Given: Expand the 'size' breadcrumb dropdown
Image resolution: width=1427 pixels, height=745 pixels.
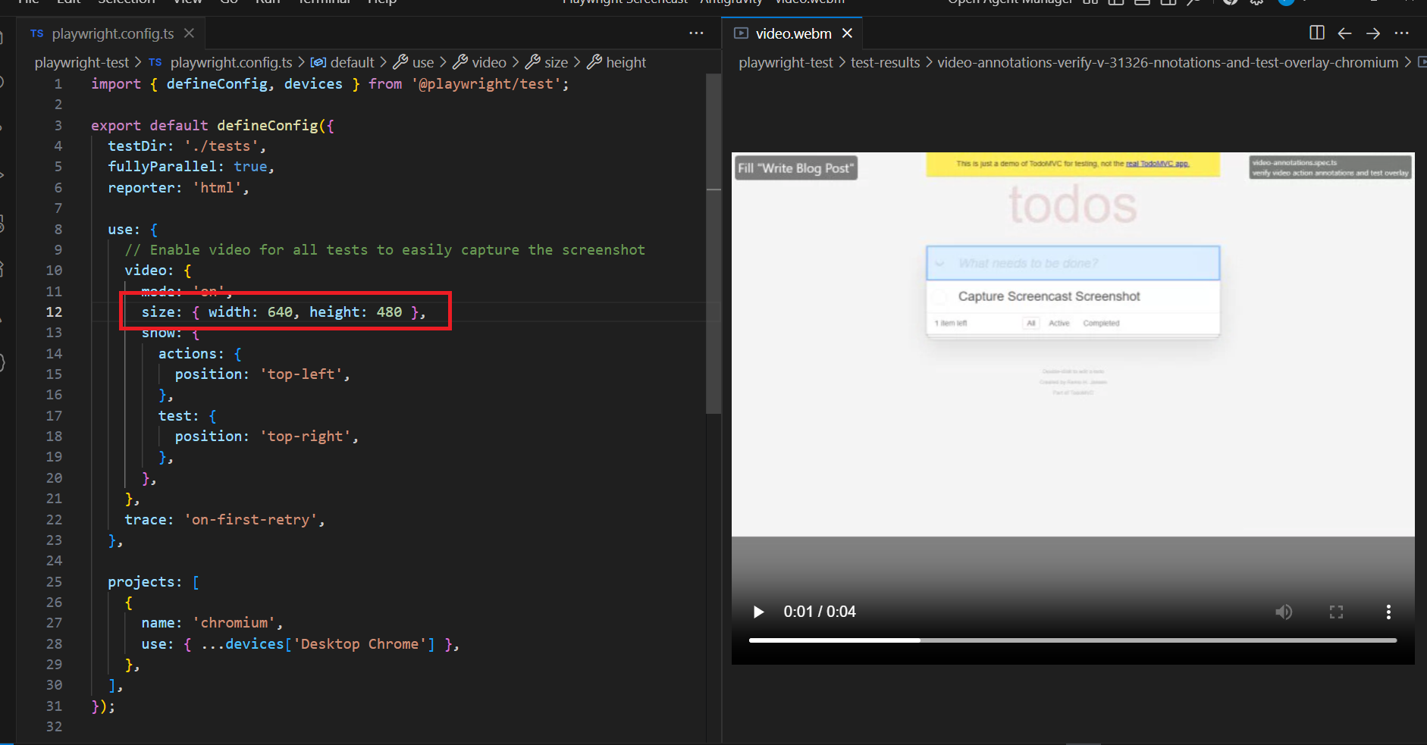Looking at the screenshot, I should 556,62.
